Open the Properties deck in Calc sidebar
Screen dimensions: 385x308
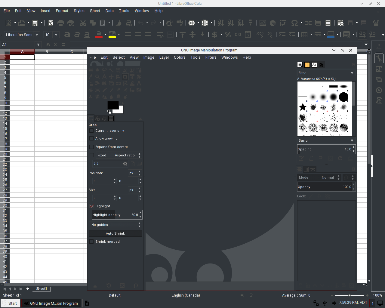379,58
